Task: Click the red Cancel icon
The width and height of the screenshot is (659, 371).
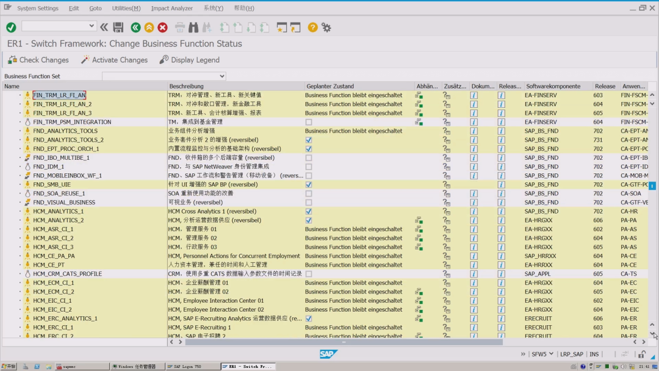Action: pyautogui.click(x=163, y=27)
